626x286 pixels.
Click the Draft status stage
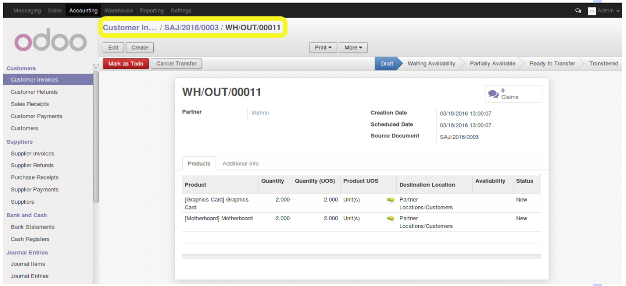387,63
